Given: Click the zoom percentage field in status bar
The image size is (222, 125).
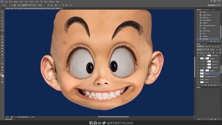Looking at the screenshot, I should pyautogui.click(x=7, y=117).
